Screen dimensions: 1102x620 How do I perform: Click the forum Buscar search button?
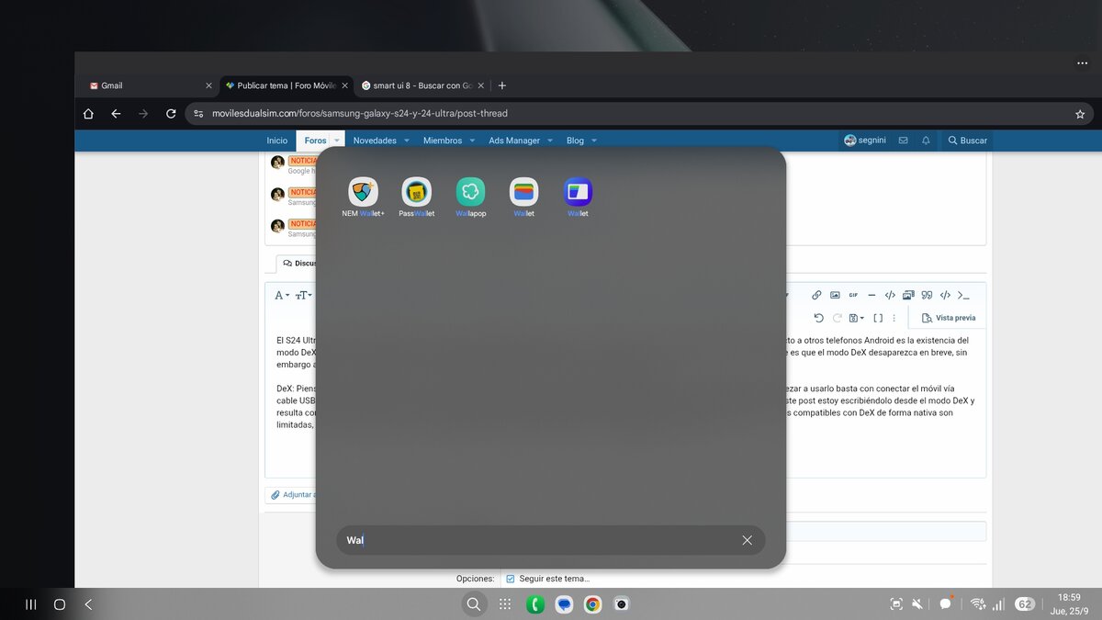(x=967, y=141)
